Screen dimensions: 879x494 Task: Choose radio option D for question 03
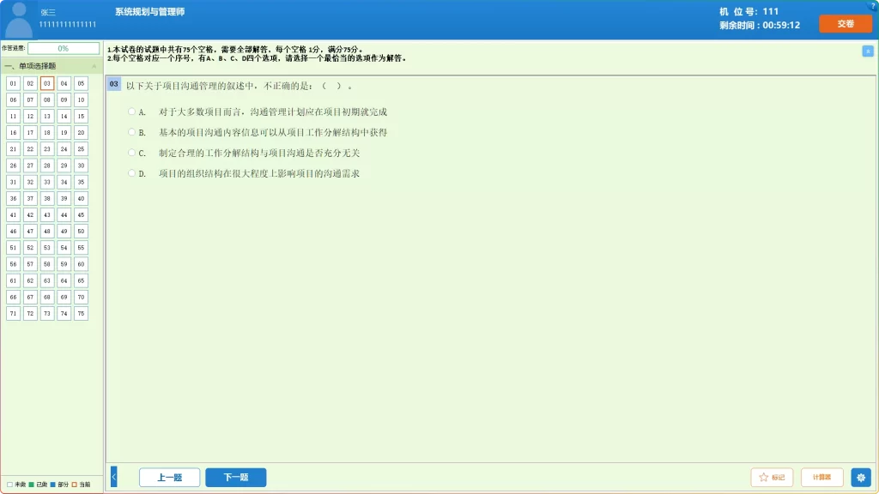131,173
